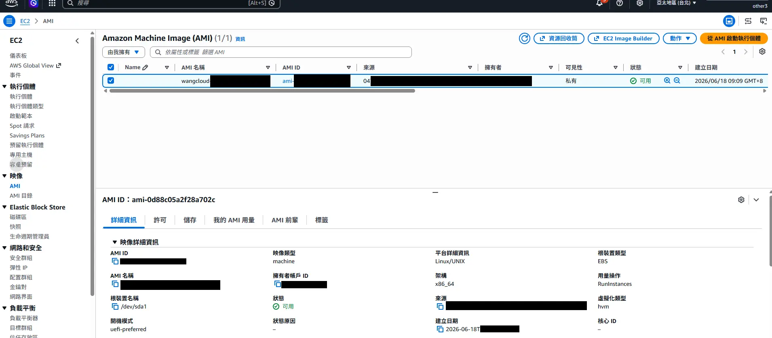
Task: Copy the AMI name value in details
Action: tap(115, 284)
